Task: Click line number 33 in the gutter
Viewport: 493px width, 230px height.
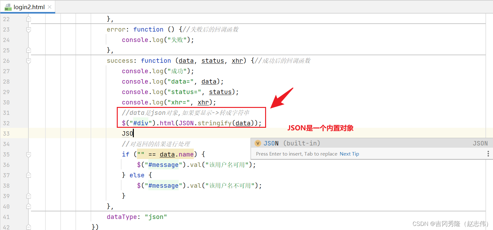Action: click(x=6, y=134)
